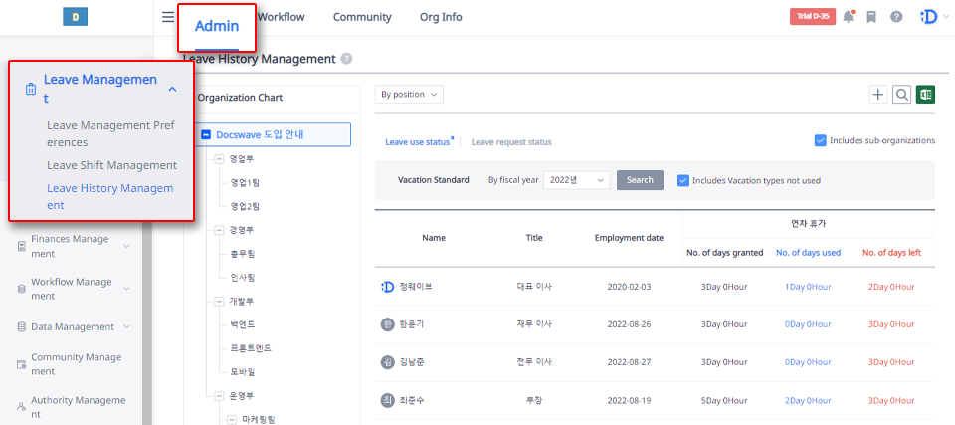This screenshot has height=425, width=955.
Task: Select 백엔드 in organization chart
Action: (x=243, y=325)
